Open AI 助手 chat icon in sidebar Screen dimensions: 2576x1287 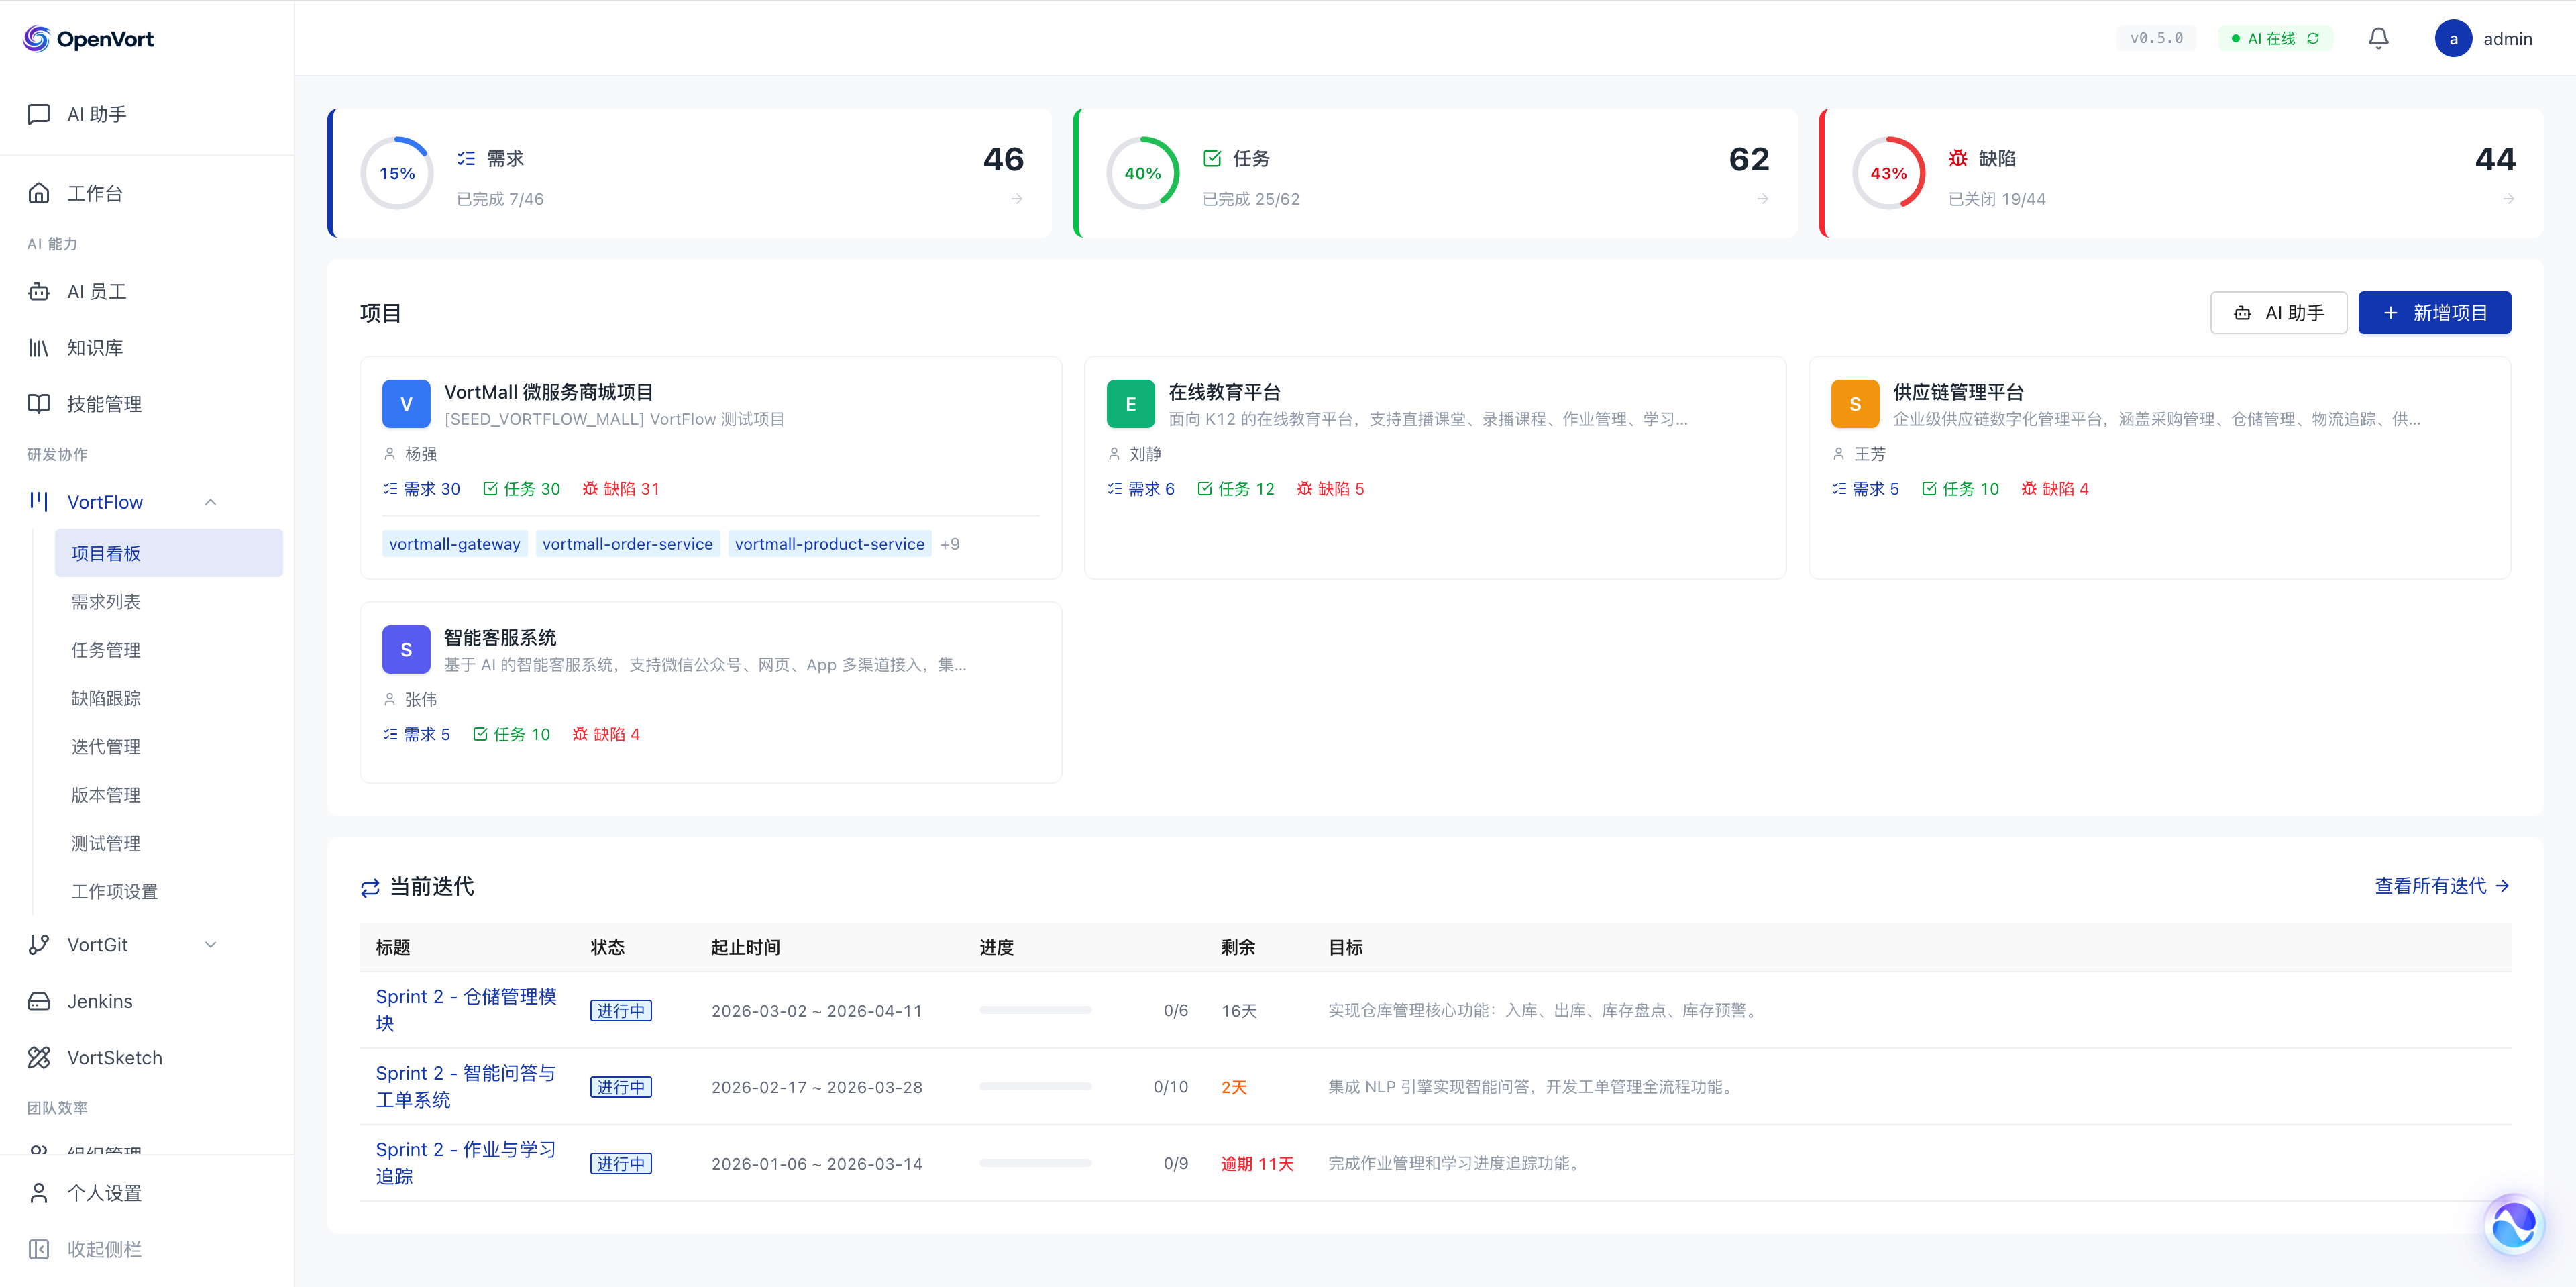pyautogui.click(x=39, y=114)
